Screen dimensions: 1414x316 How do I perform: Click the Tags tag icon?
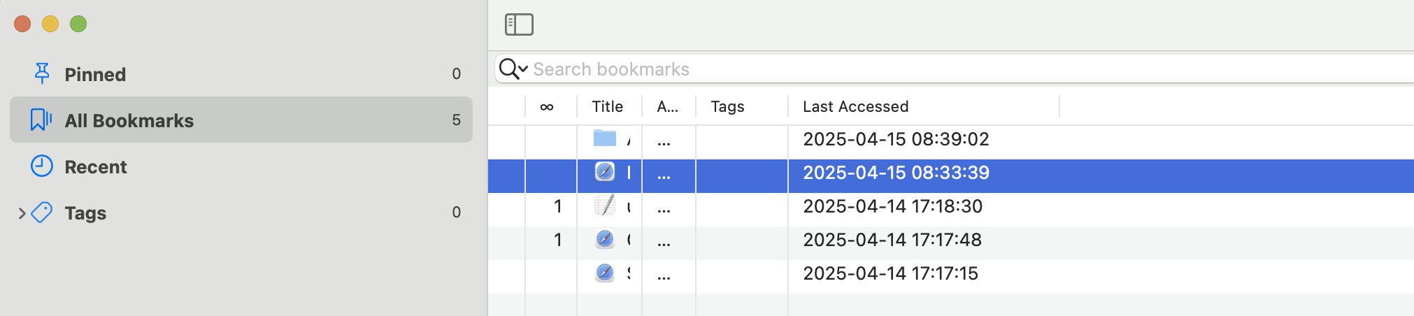coord(42,213)
